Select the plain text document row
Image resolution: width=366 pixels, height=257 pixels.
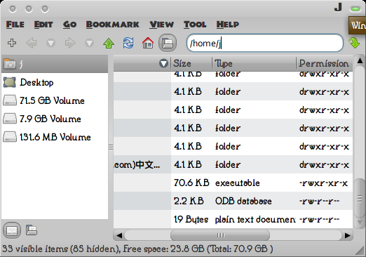coord(233,219)
